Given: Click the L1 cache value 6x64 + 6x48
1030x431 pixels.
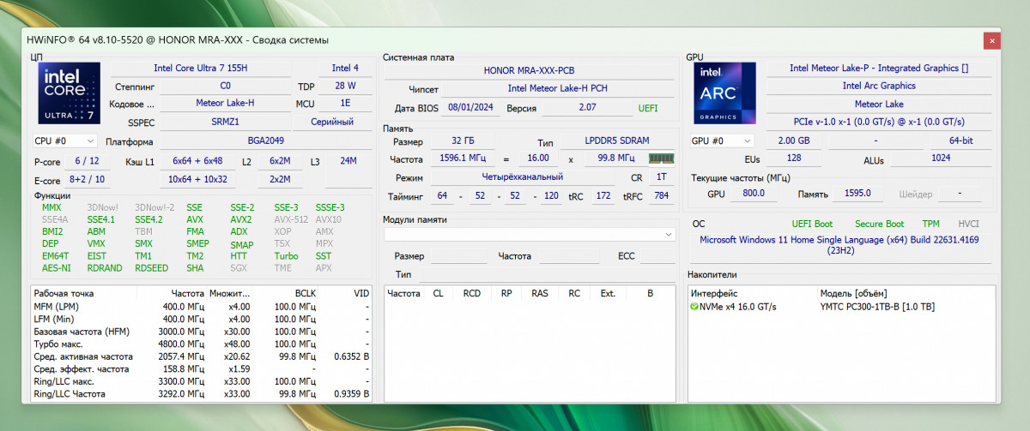Looking at the screenshot, I should pos(197,160).
